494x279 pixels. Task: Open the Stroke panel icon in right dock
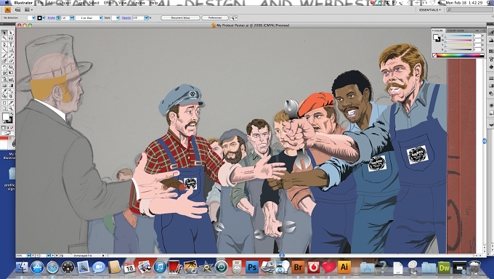491,78
